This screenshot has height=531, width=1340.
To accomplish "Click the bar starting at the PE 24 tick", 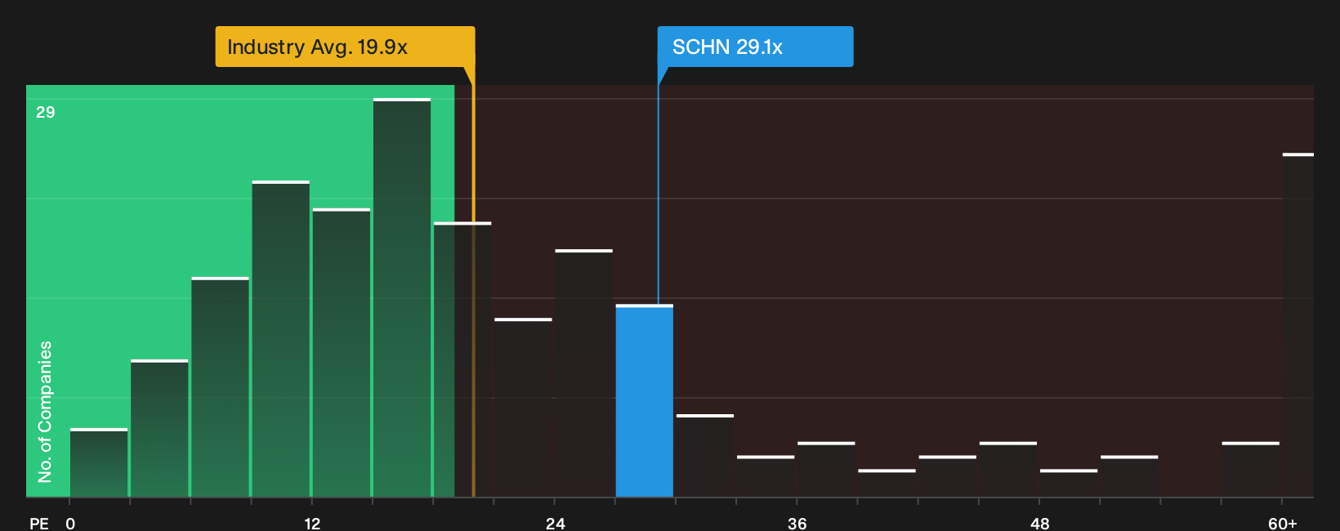I will click(584, 373).
